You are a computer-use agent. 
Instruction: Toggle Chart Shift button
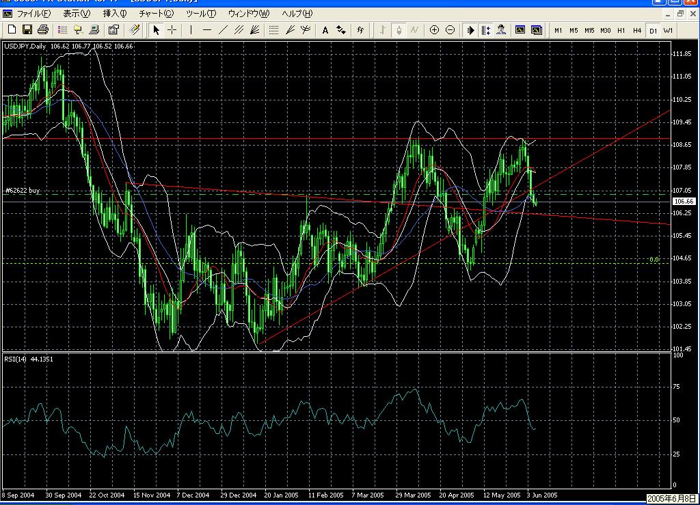[486, 30]
